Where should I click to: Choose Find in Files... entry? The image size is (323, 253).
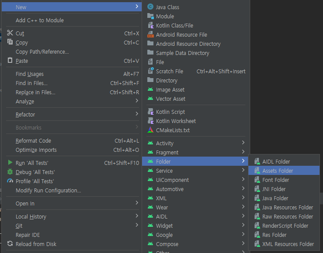(x=71, y=83)
